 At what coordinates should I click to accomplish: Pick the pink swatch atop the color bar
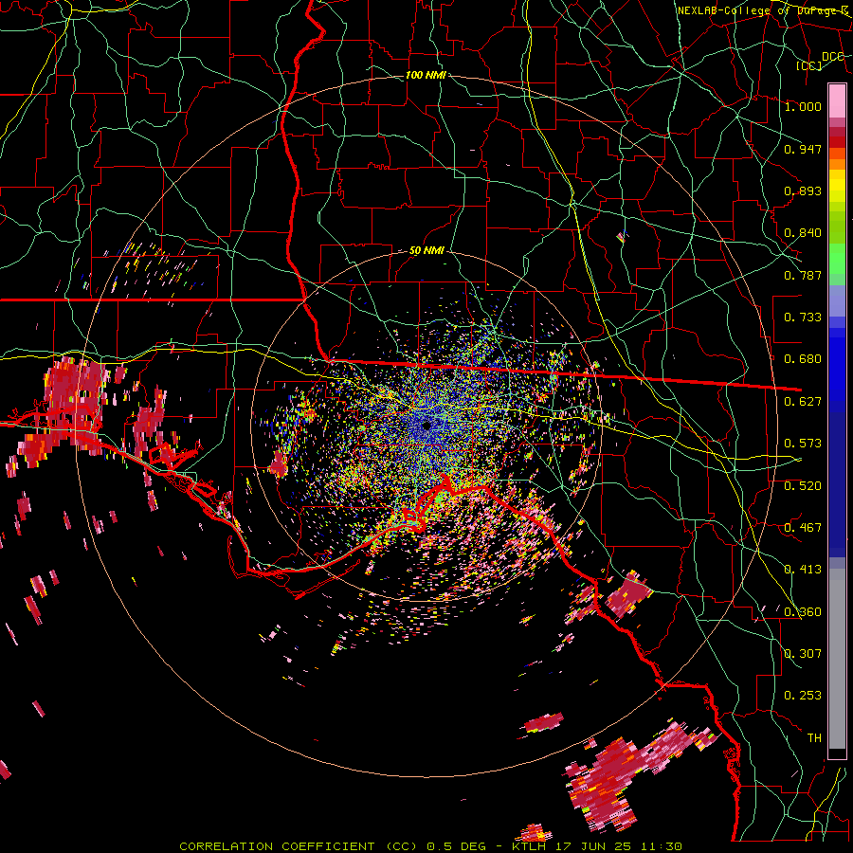tap(837, 100)
